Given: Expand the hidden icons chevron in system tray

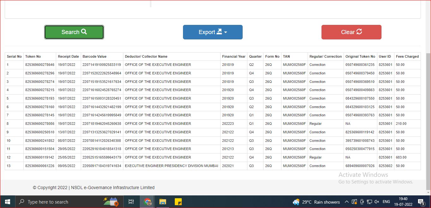Looking at the screenshot, I should tap(346, 202).
